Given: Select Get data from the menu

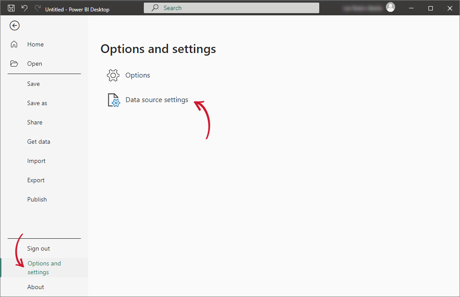Looking at the screenshot, I should [x=38, y=141].
